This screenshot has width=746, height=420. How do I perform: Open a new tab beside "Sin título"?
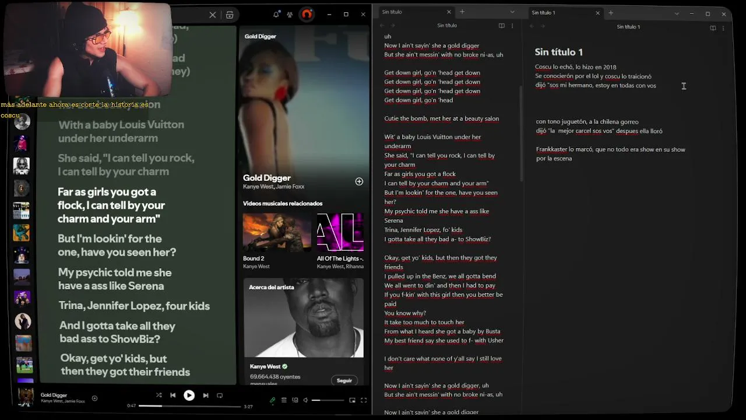(462, 12)
